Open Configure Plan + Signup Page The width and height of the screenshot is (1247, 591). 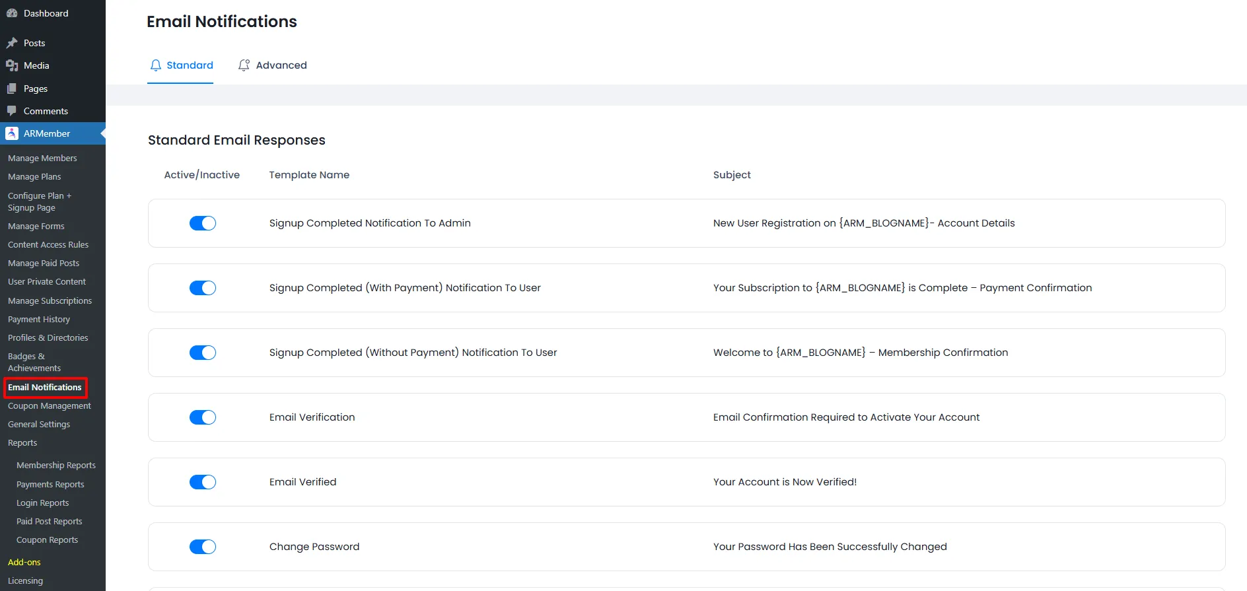click(x=40, y=201)
